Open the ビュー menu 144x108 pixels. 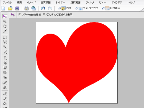point(102,2)
